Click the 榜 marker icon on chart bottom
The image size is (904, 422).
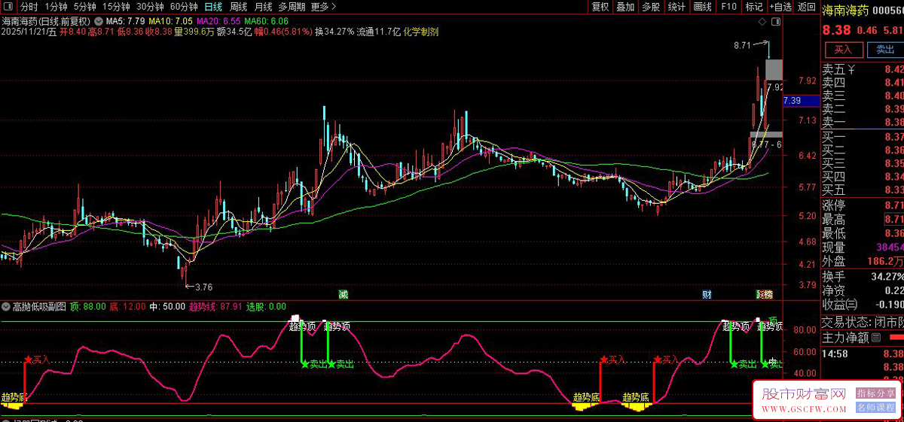pyautogui.click(x=764, y=293)
